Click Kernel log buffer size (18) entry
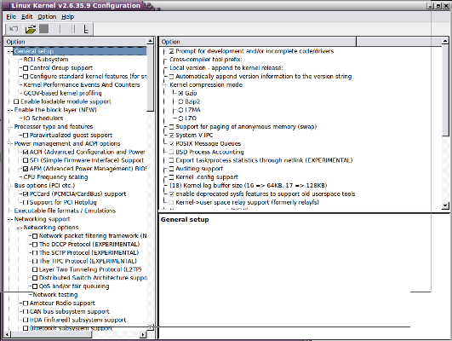The height and width of the screenshot is (341, 452). [249, 185]
